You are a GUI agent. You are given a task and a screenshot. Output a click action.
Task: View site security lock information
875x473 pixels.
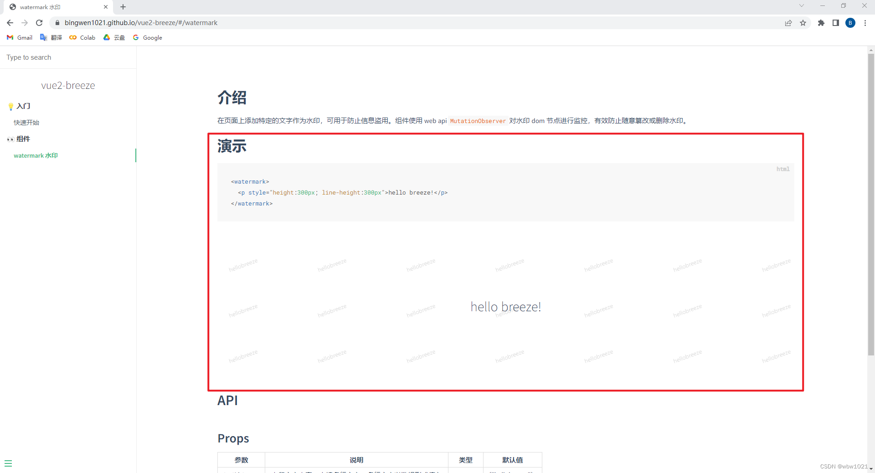(57, 23)
